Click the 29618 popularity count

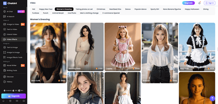(x=174, y=81)
